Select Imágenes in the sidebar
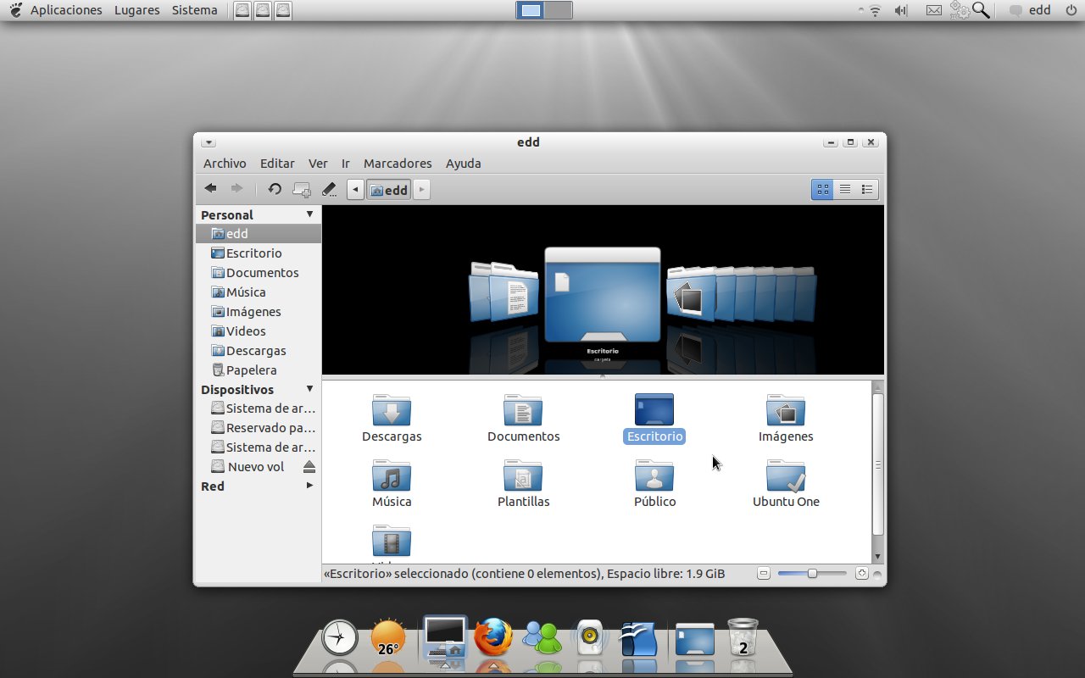Viewport: 1085px width, 678px height. pos(259,312)
